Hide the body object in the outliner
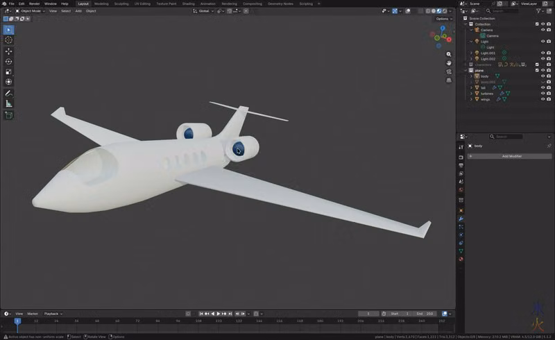Viewport: 555px width, 340px height. click(543, 76)
